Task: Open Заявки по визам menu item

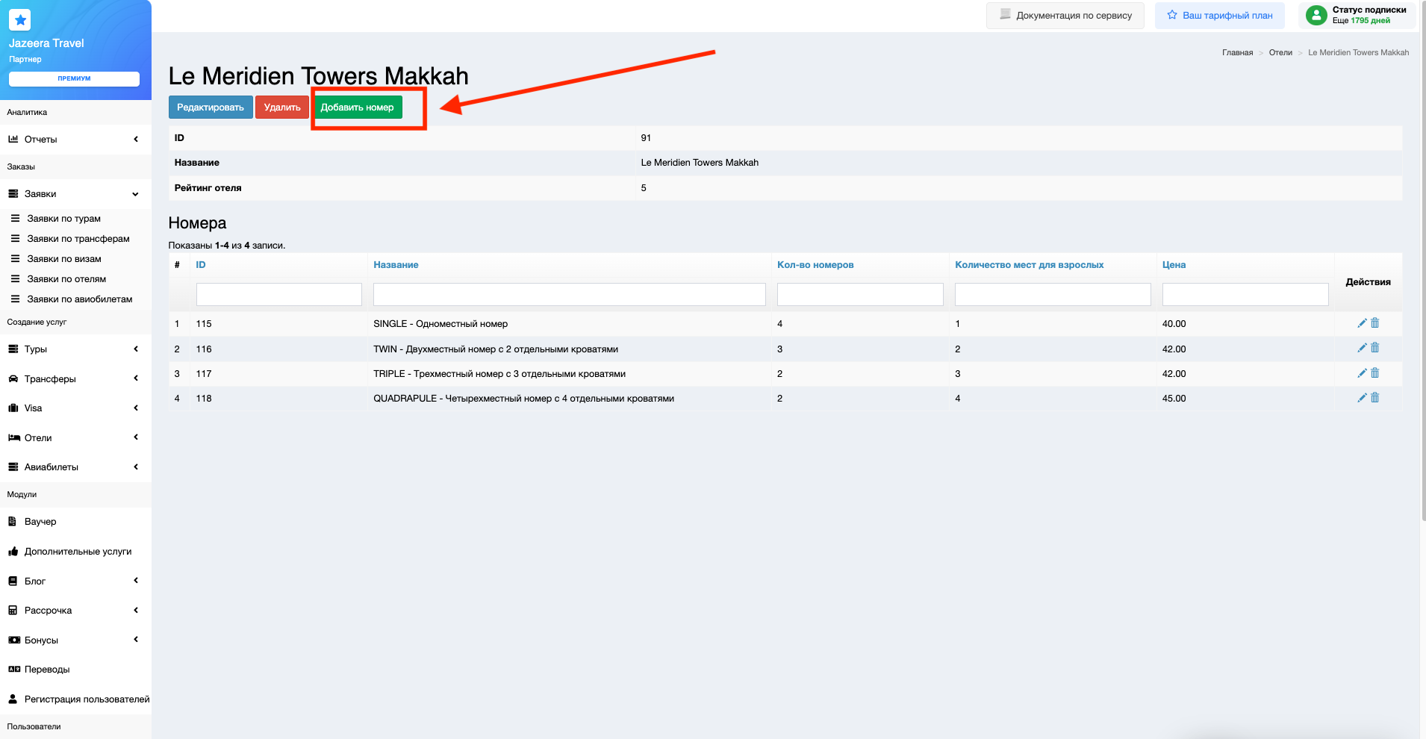Action: [64, 259]
